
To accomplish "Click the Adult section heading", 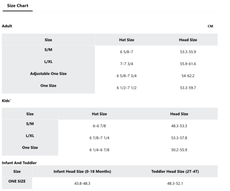I will coord(7,26).
